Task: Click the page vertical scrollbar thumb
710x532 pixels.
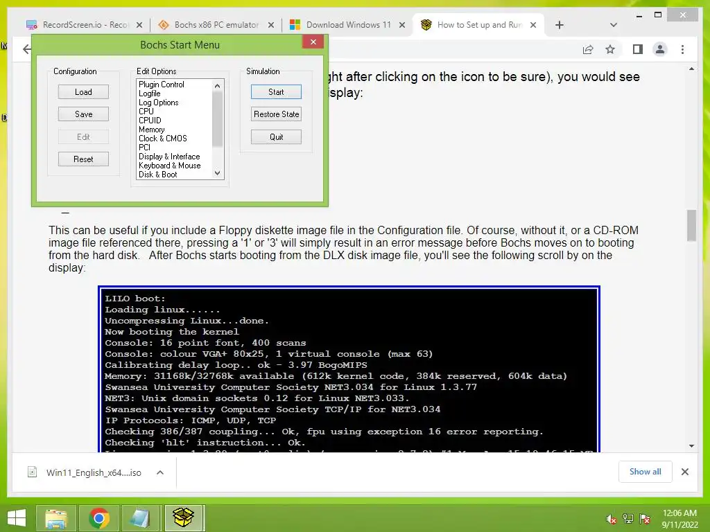Action: 691,225
